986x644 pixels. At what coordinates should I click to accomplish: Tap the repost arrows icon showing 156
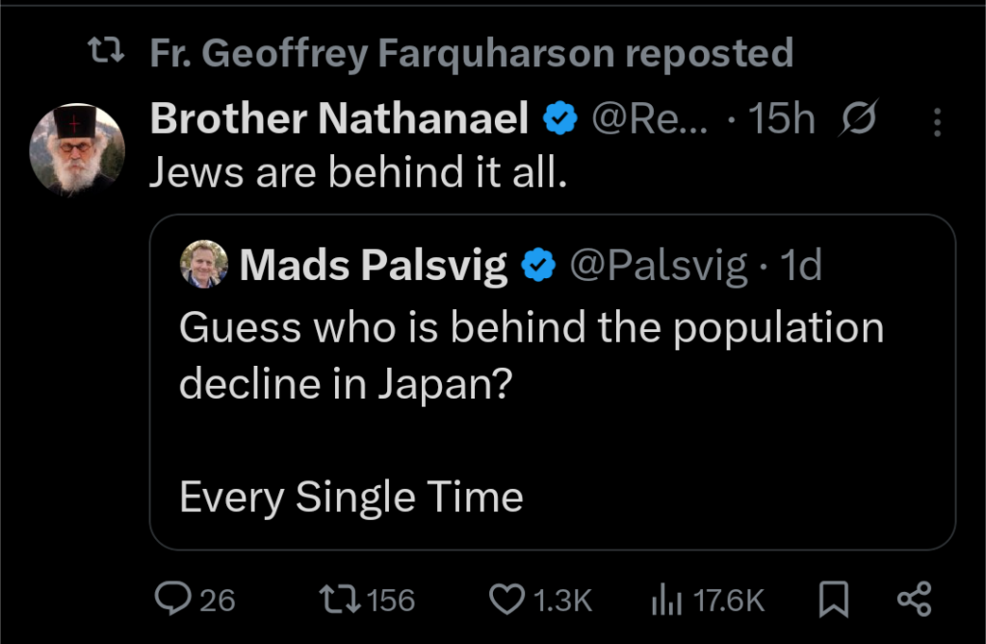pos(339,600)
